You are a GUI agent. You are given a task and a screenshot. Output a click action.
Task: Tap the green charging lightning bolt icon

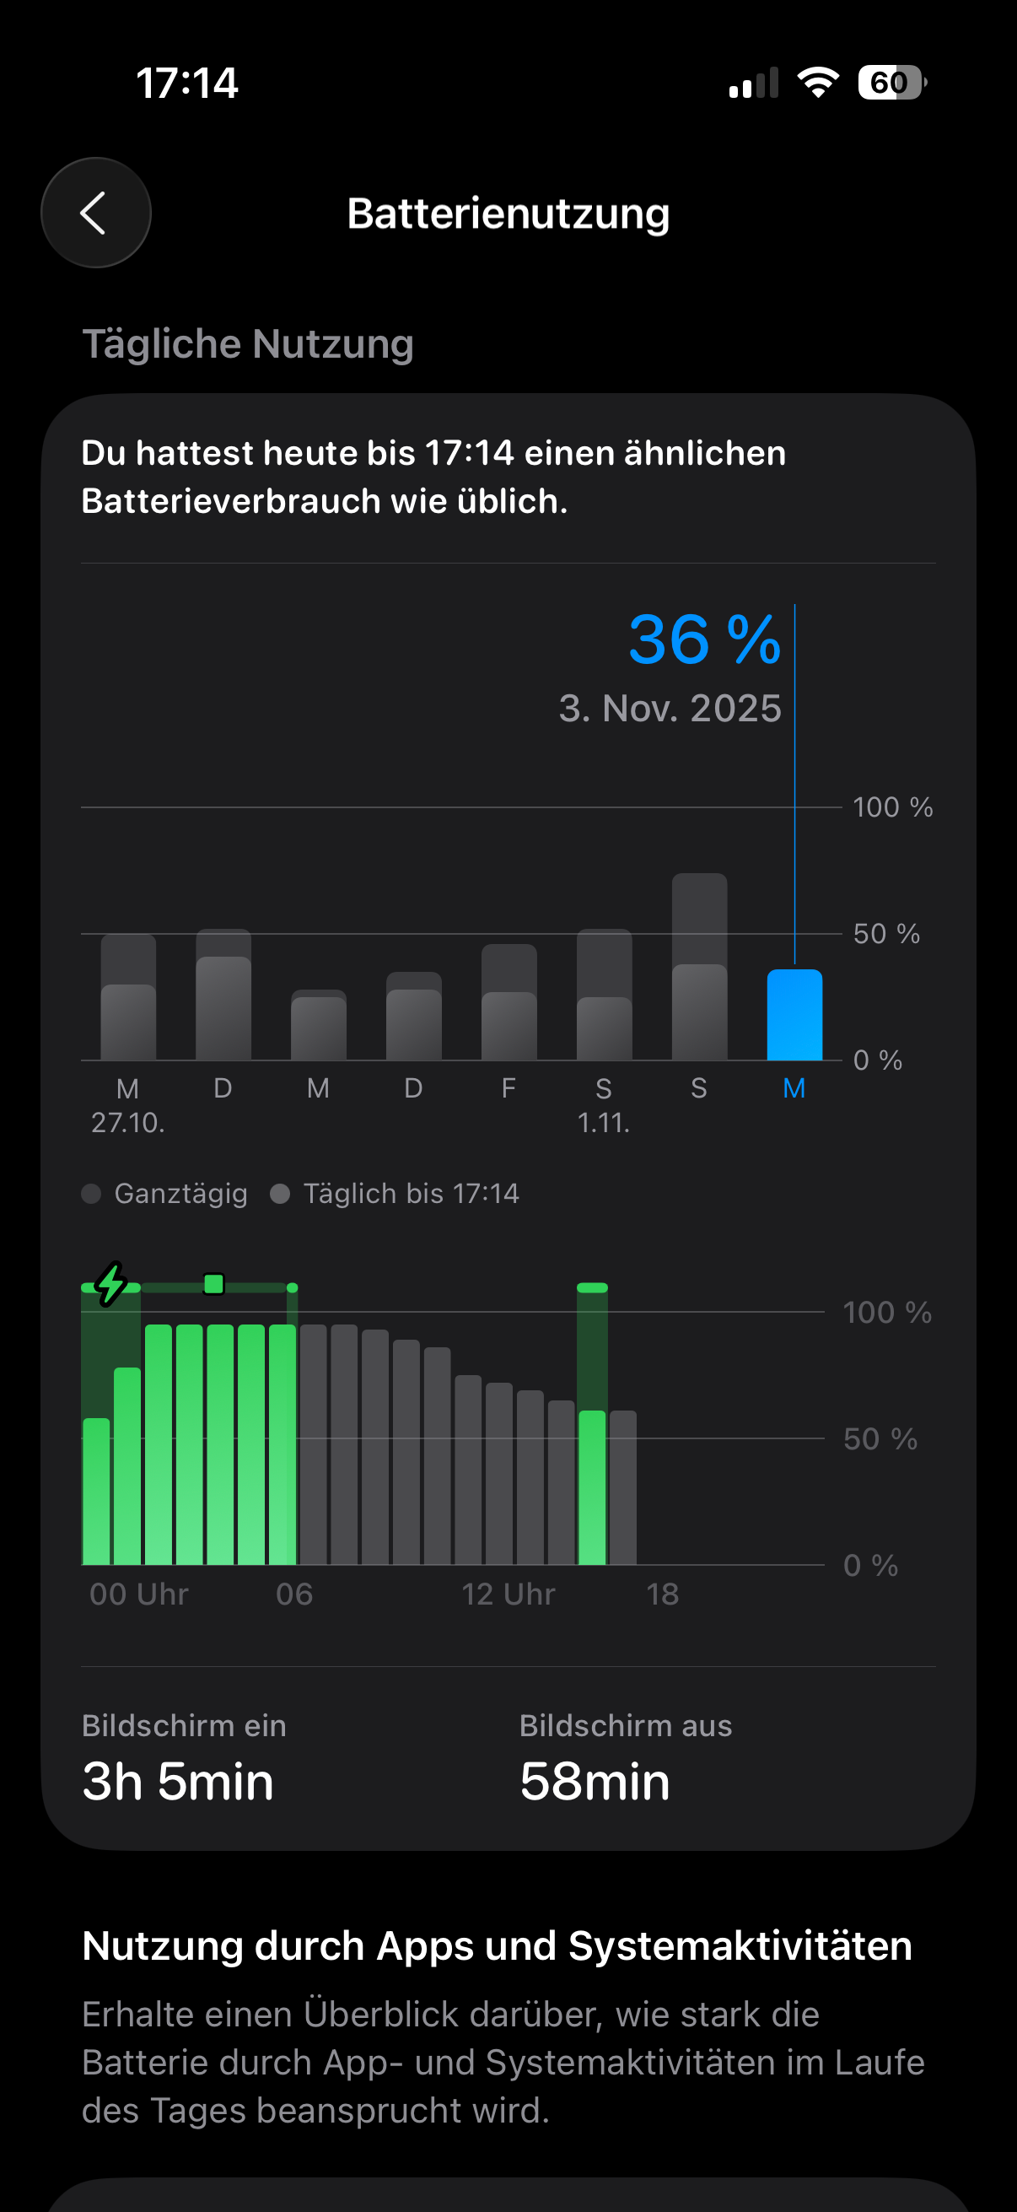(110, 1284)
